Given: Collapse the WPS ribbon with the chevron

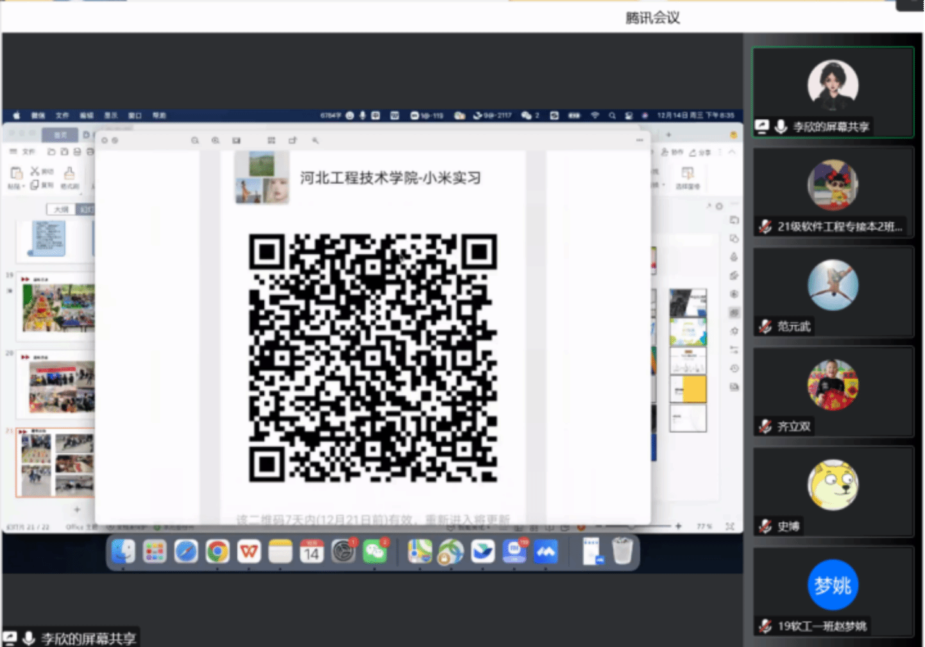Looking at the screenshot, I should coord(732,152).
